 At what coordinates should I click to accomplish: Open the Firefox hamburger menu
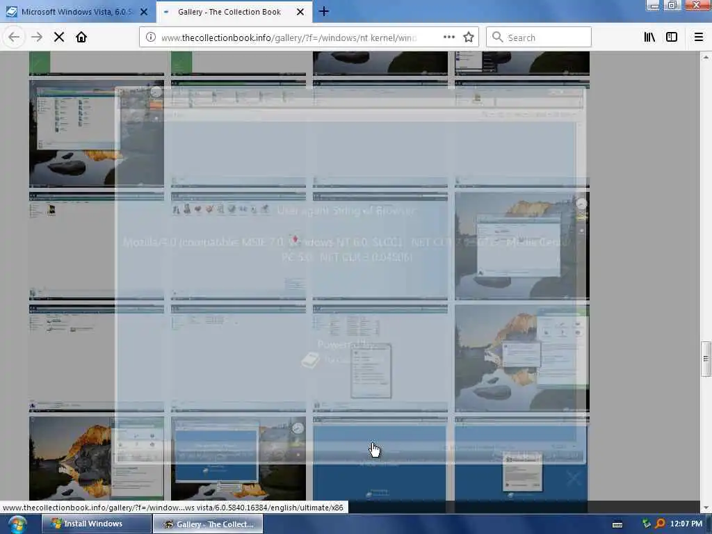[x=699, y=38]
